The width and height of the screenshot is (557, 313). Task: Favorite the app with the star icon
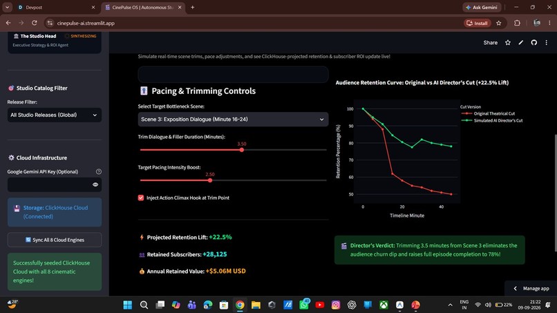coord(508,43)
